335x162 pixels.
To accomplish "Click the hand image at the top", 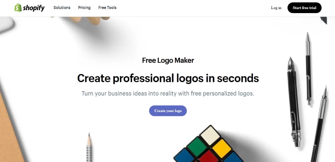I will click(x=90, y=20).
